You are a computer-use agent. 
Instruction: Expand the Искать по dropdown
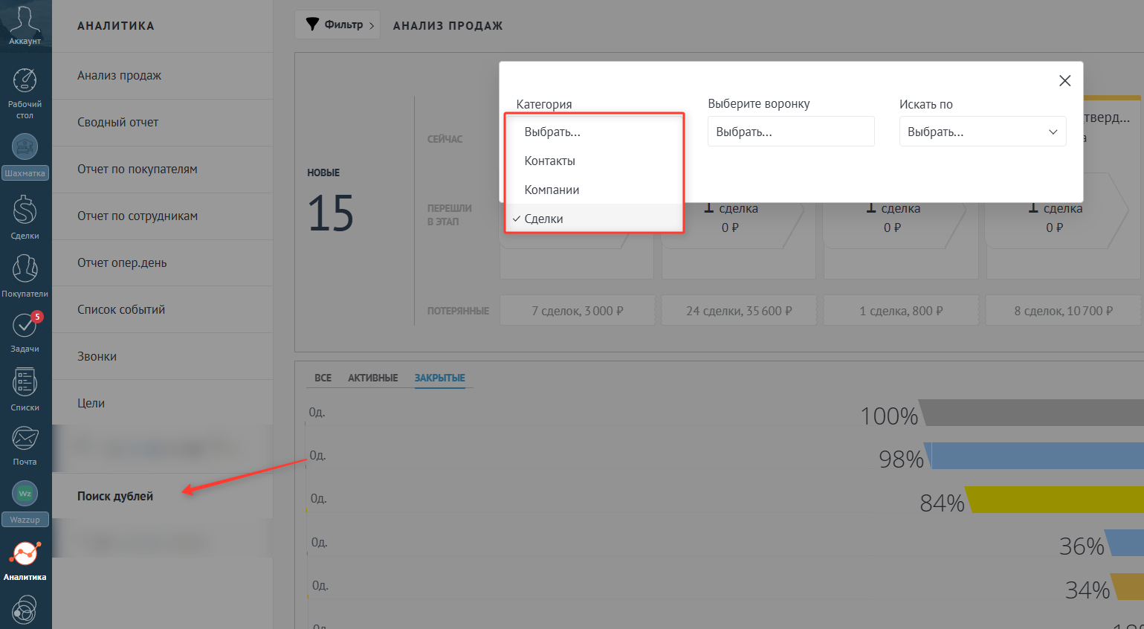coord(983,132)
